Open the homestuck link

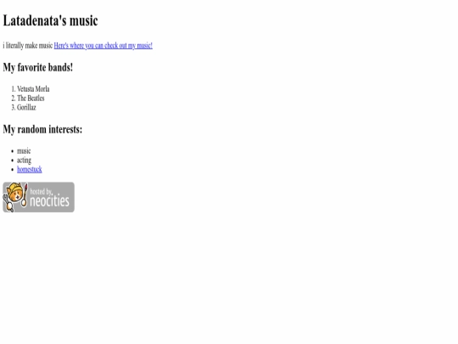30,169
